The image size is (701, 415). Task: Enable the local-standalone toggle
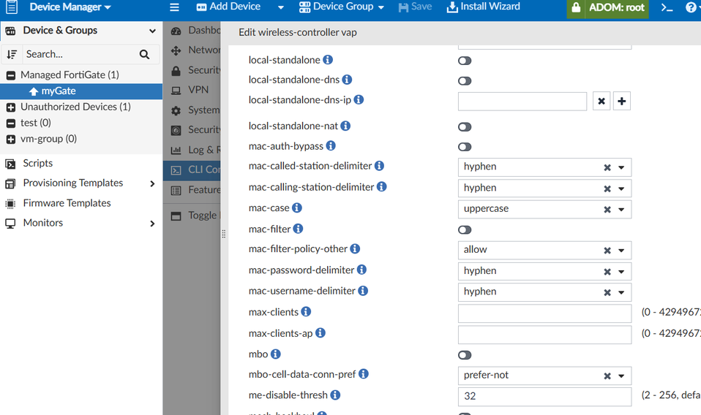(465, 61)
